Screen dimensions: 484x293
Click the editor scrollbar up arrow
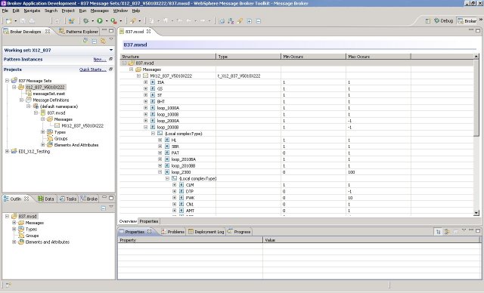pyautogui.click(x=476, y=57)
